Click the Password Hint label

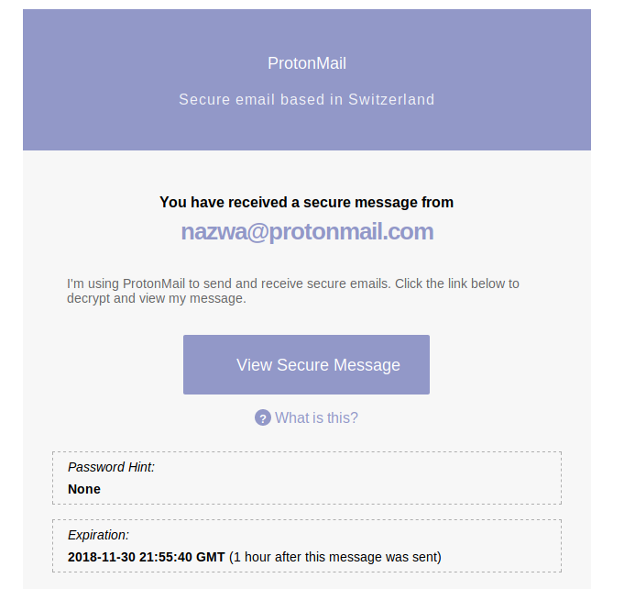(111, 467)
